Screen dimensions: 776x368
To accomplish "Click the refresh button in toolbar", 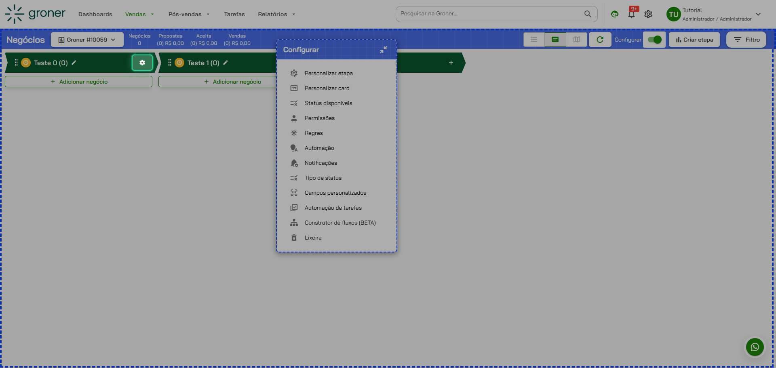I will tap(600, 40).
